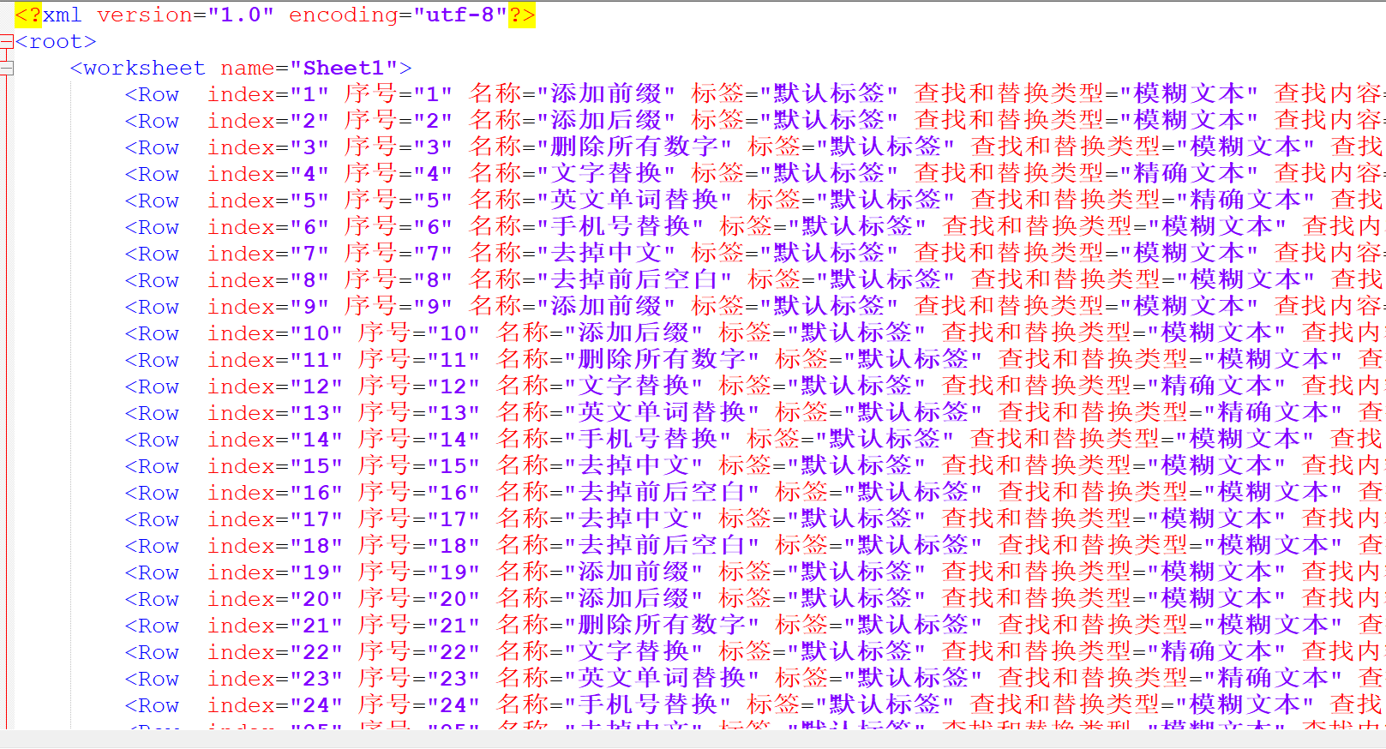Click the encoding="utf-8" attribute text
The width and height of the screenshot is (1386, 749).
point(398,15)
